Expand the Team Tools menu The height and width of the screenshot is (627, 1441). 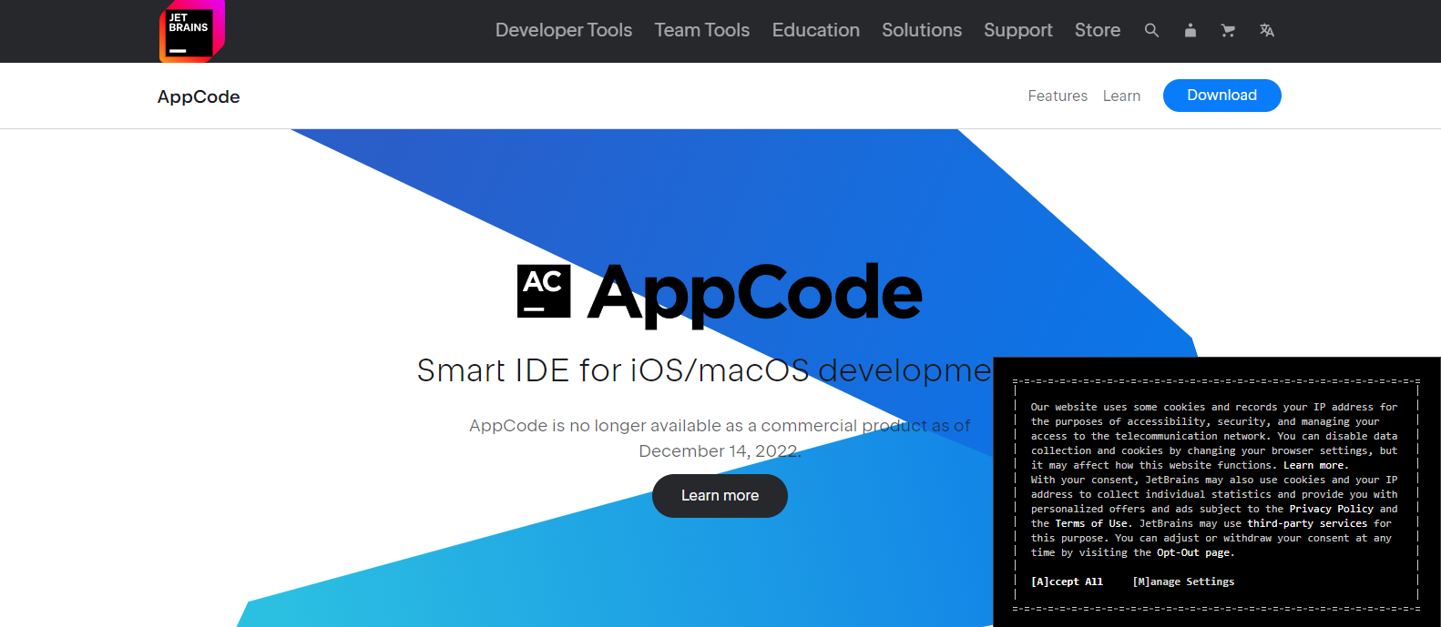point(701,30)
